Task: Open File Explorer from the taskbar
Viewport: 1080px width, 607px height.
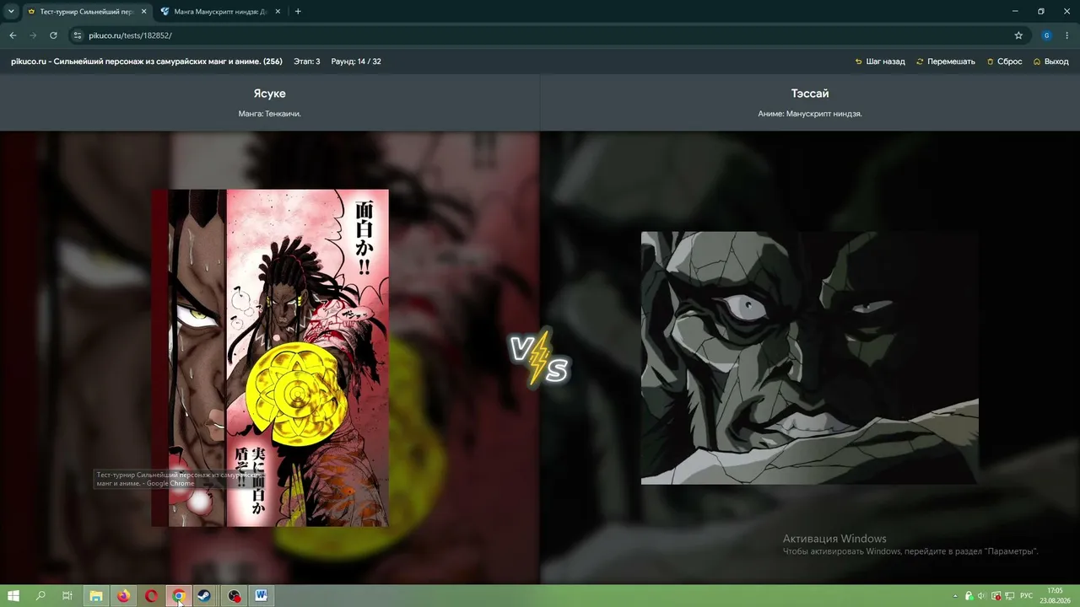Action: [96, 596]
